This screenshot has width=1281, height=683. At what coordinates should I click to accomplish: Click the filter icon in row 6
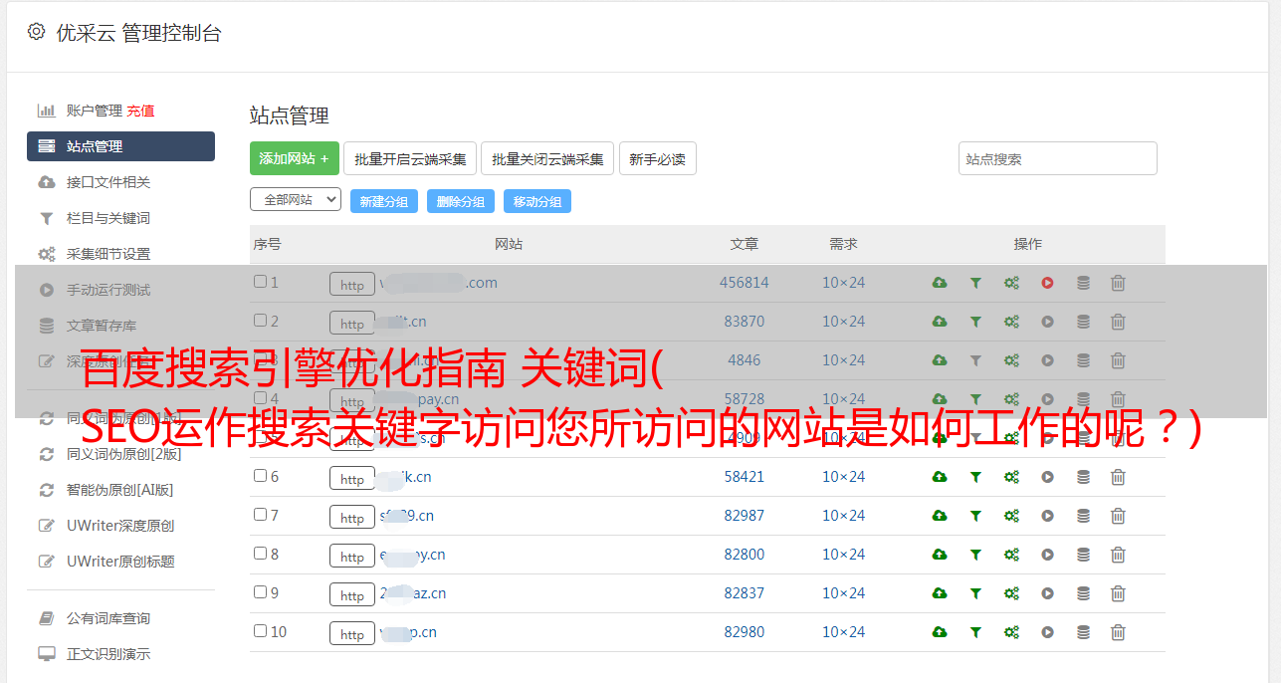coord(975,477)
